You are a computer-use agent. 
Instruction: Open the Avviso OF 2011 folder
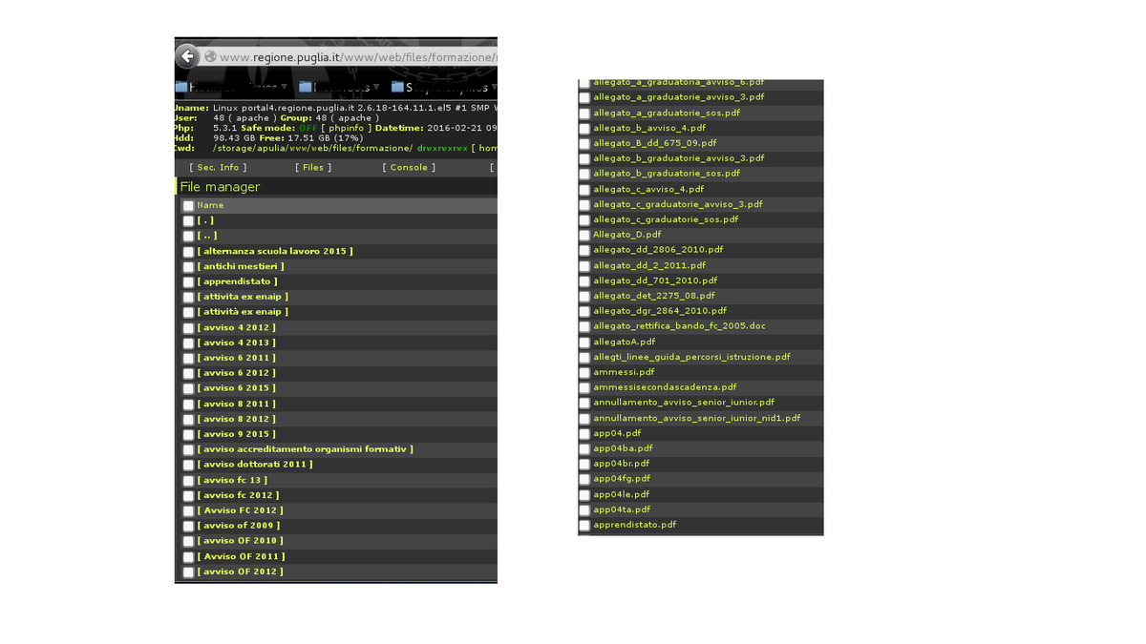click(x=241, y=556)
